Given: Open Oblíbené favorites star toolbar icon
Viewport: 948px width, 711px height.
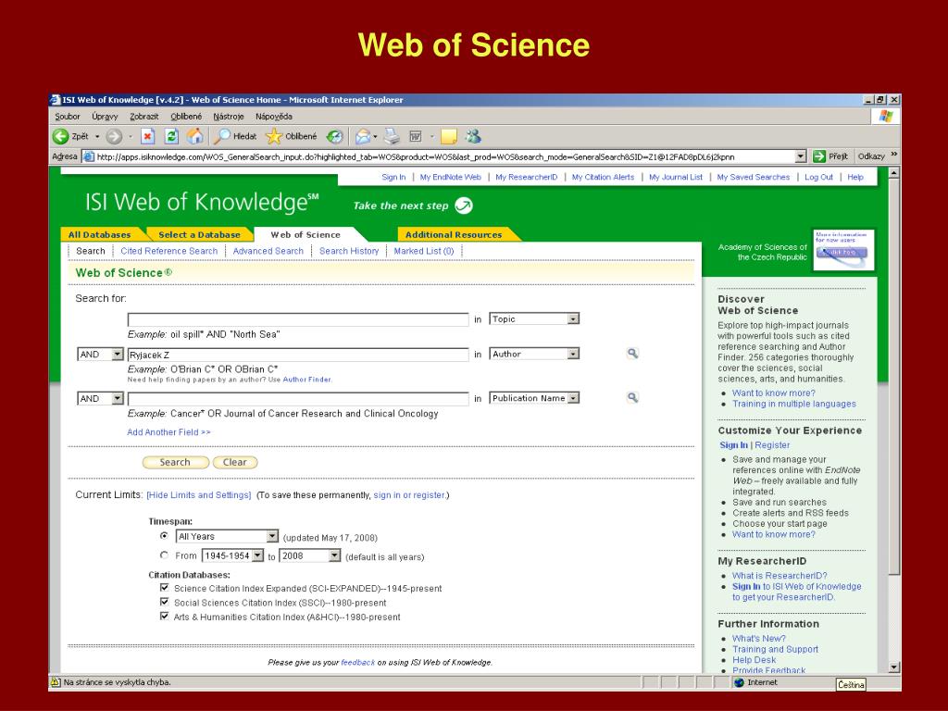Looking at the screenshot, I should (274, 137).
